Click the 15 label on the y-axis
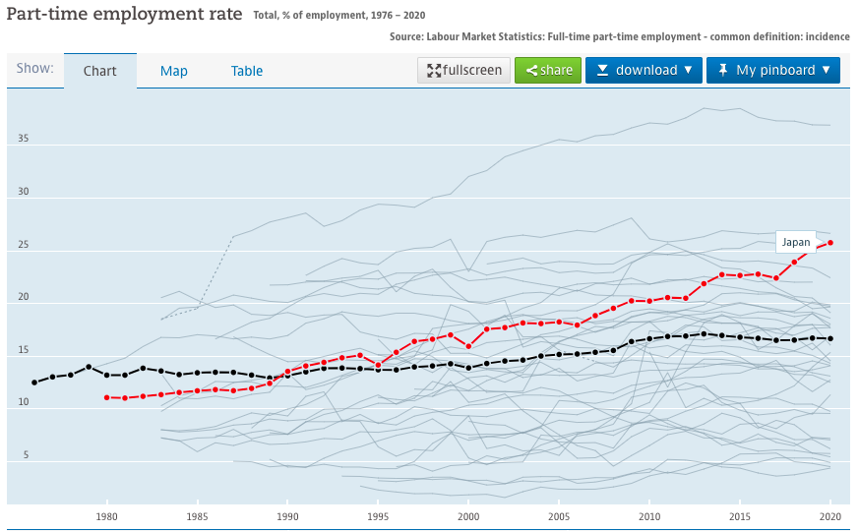 [23, 350]
